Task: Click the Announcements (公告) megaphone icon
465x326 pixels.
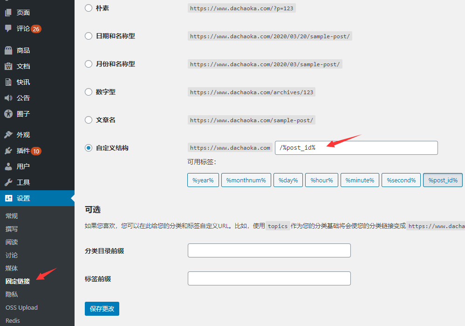Action: [8, 97]
